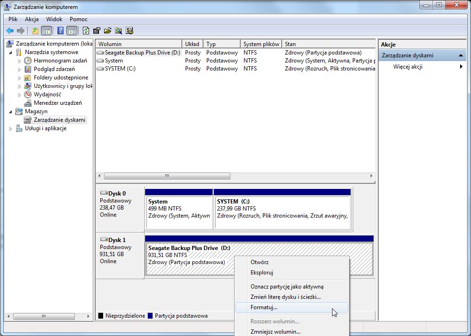471x336 pixels.
Task: Click the properties icon in the toolbar
Action: coord(96,31)
